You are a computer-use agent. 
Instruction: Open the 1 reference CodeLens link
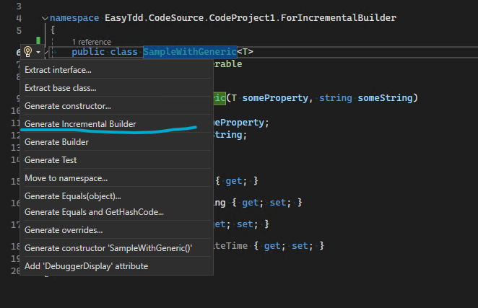92,42
